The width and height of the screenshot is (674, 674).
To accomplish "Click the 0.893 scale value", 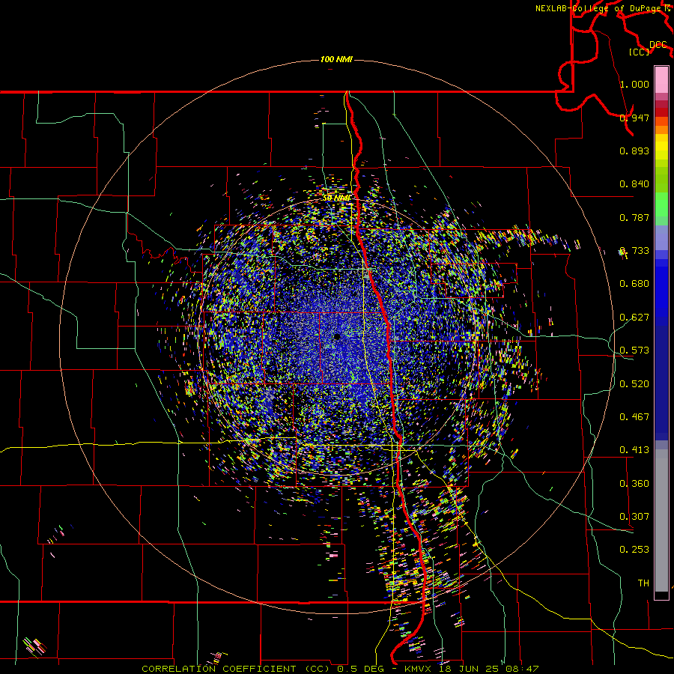I will tap(634, 151).
